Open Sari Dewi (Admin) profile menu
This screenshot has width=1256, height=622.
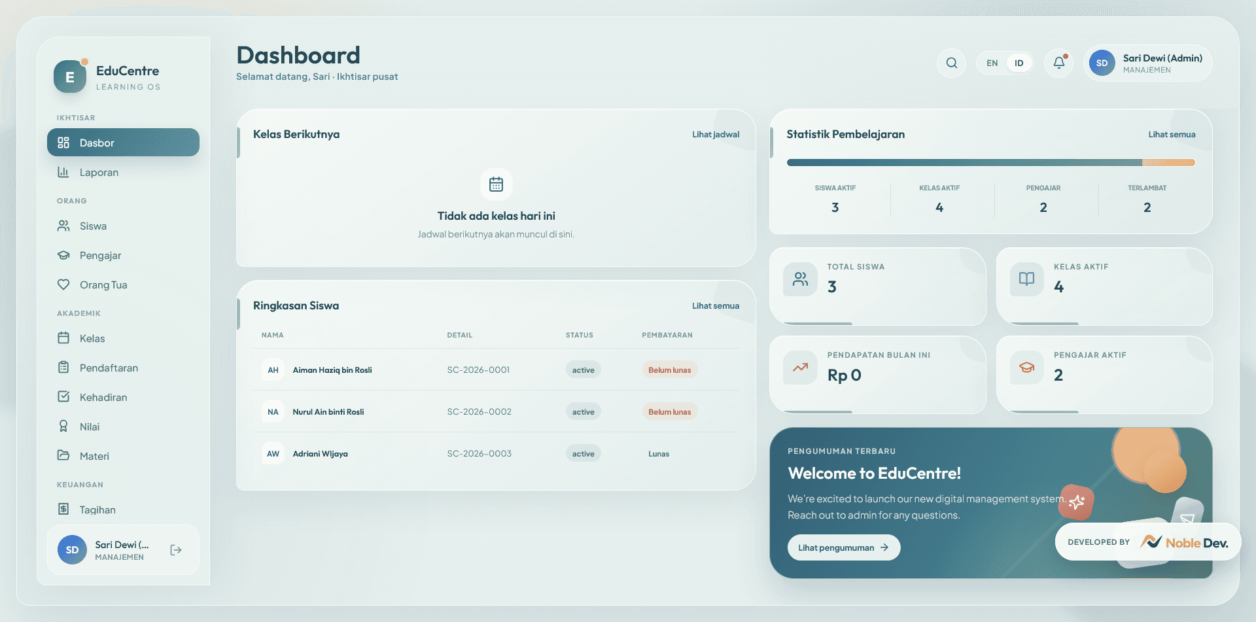click(1148, 63)
